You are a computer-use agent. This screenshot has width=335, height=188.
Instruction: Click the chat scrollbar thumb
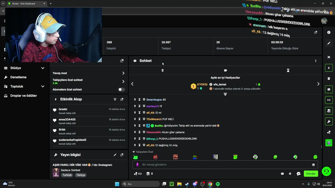321,147
